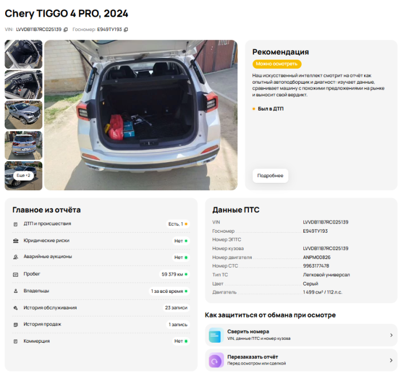Click the ДТП и происшествия document icon
This screenshot has width=406, height=384.
[15, 224]
